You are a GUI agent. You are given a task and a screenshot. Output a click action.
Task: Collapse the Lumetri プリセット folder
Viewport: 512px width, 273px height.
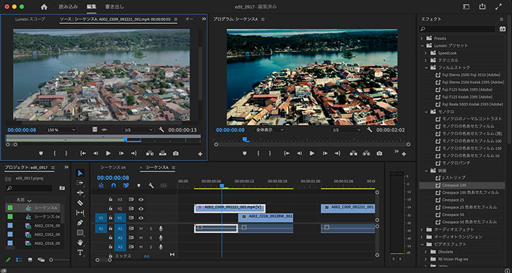422,46
